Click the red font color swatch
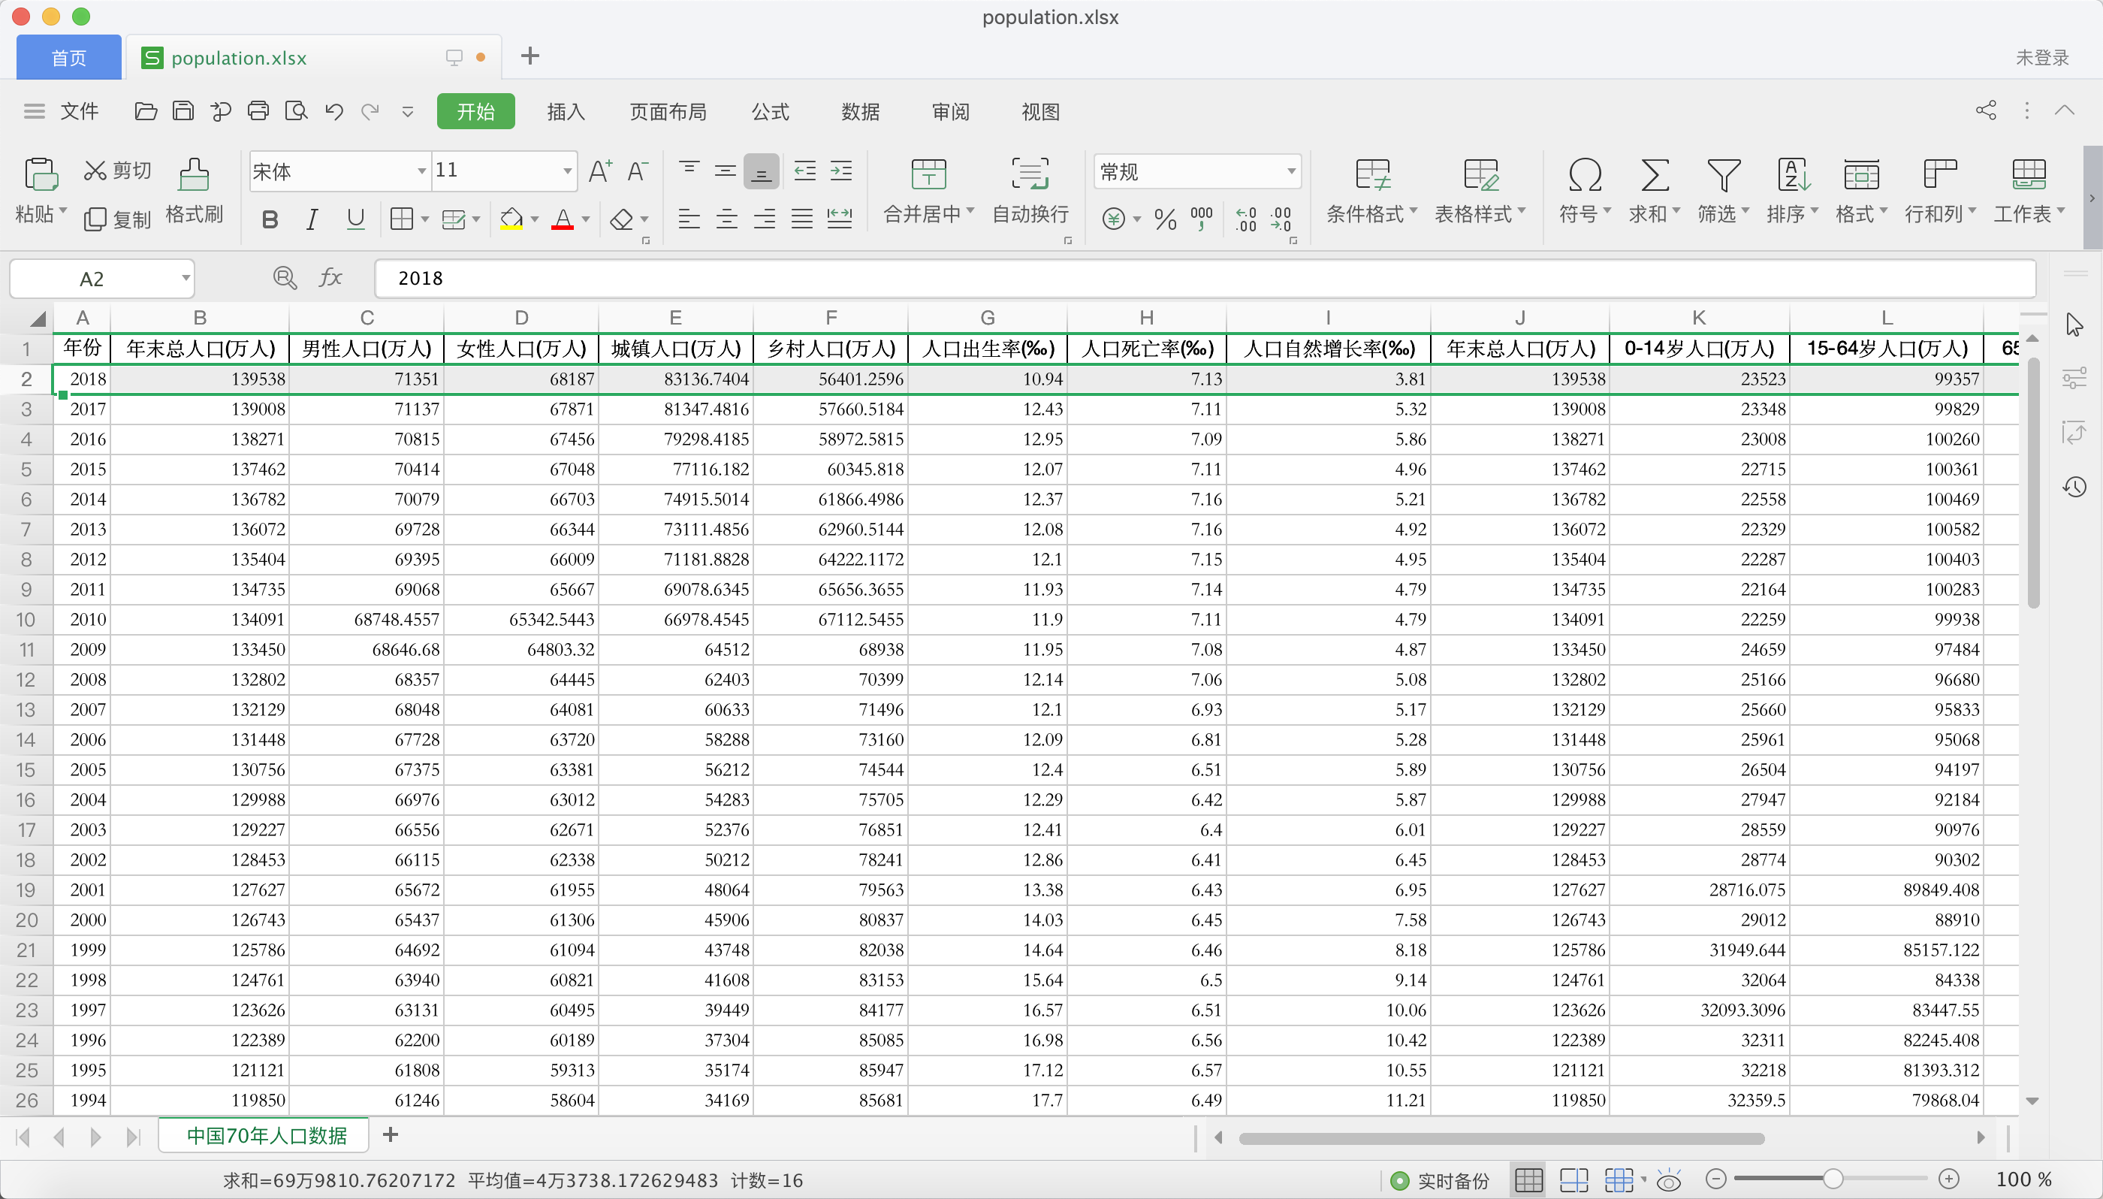The image size is (2103, 1199). coord(562,220)
